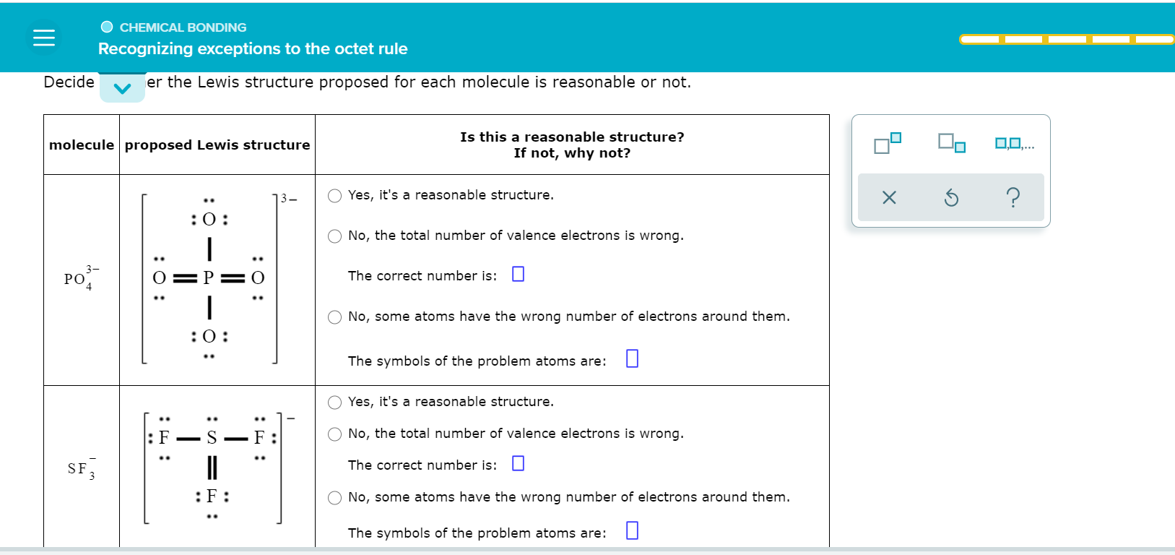Reset the question using the undo icon
The width and height of the screenshot is (1175, 555).
(x=950, y=197)
